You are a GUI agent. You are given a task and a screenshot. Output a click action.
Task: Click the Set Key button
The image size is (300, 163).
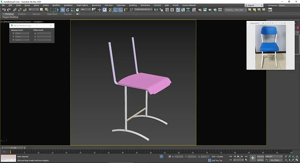[260, 160]
